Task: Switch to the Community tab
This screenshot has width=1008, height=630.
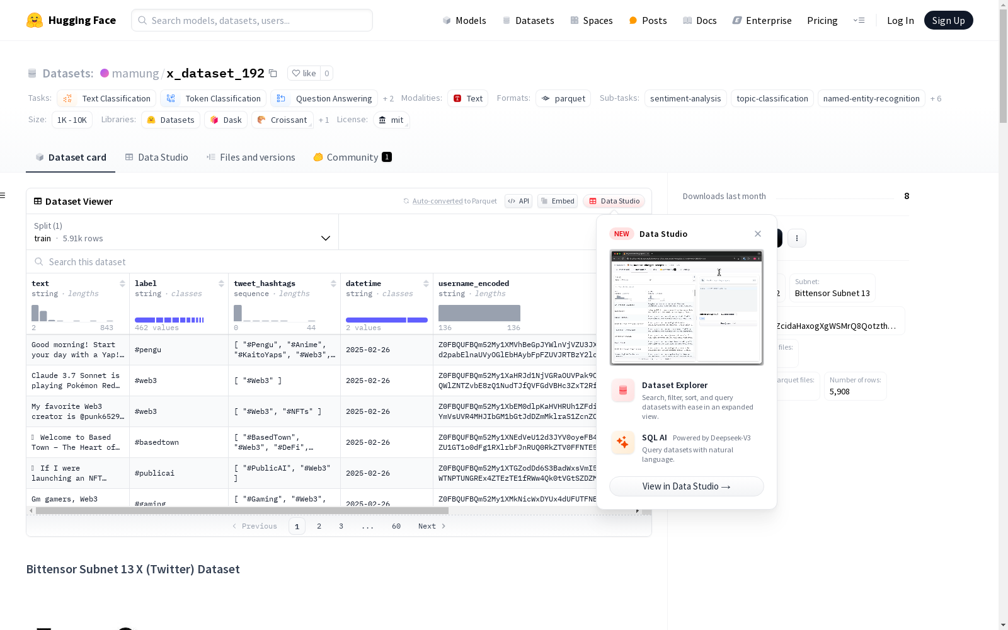Action: point(352,157)
